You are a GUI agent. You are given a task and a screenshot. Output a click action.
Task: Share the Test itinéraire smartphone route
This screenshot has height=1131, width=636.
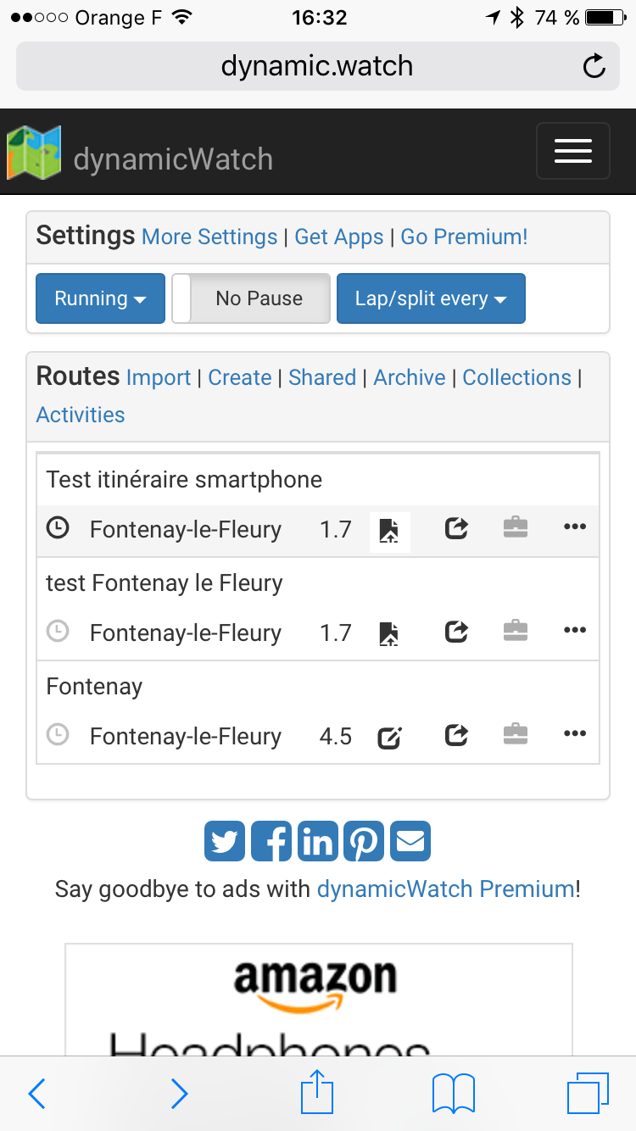point(455,528)
